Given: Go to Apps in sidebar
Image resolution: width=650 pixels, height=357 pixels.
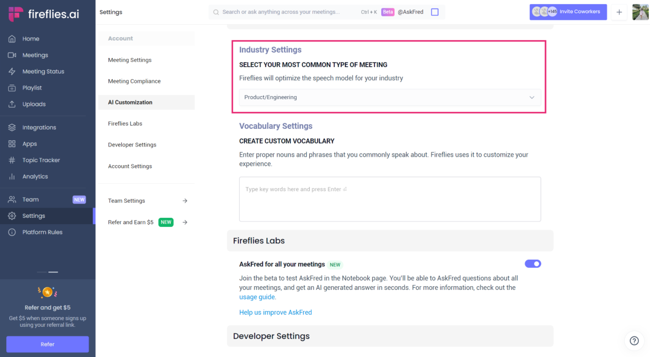Looking at the screenshot, I should pyautogui.click(x=29, y=144).
